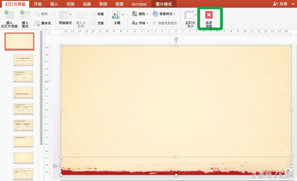Viewport: 297px width, 181px height.
Task: Expand Slide Size dropdown arrow
Action: click(196, 14)
